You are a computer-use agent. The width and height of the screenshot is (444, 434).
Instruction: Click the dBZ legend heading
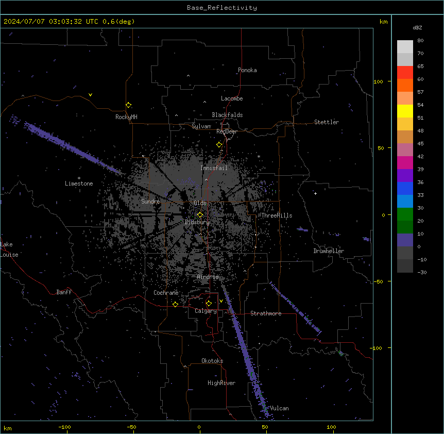coord(417,27)
